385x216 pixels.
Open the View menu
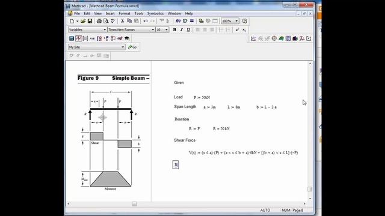(x=97, y=13)
